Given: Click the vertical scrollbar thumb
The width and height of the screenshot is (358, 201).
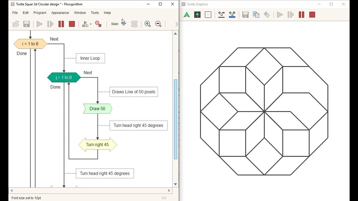Looking at the screenshot, I should pos(175,119).
